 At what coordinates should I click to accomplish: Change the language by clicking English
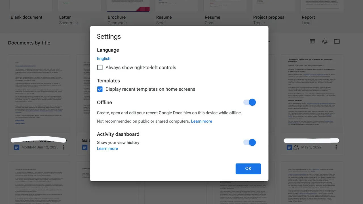[x=104, y=58]
